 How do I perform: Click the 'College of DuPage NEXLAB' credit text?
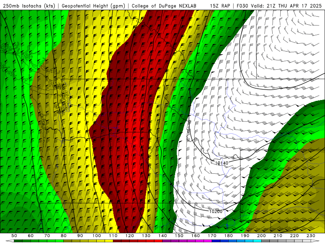pos(164,6)
